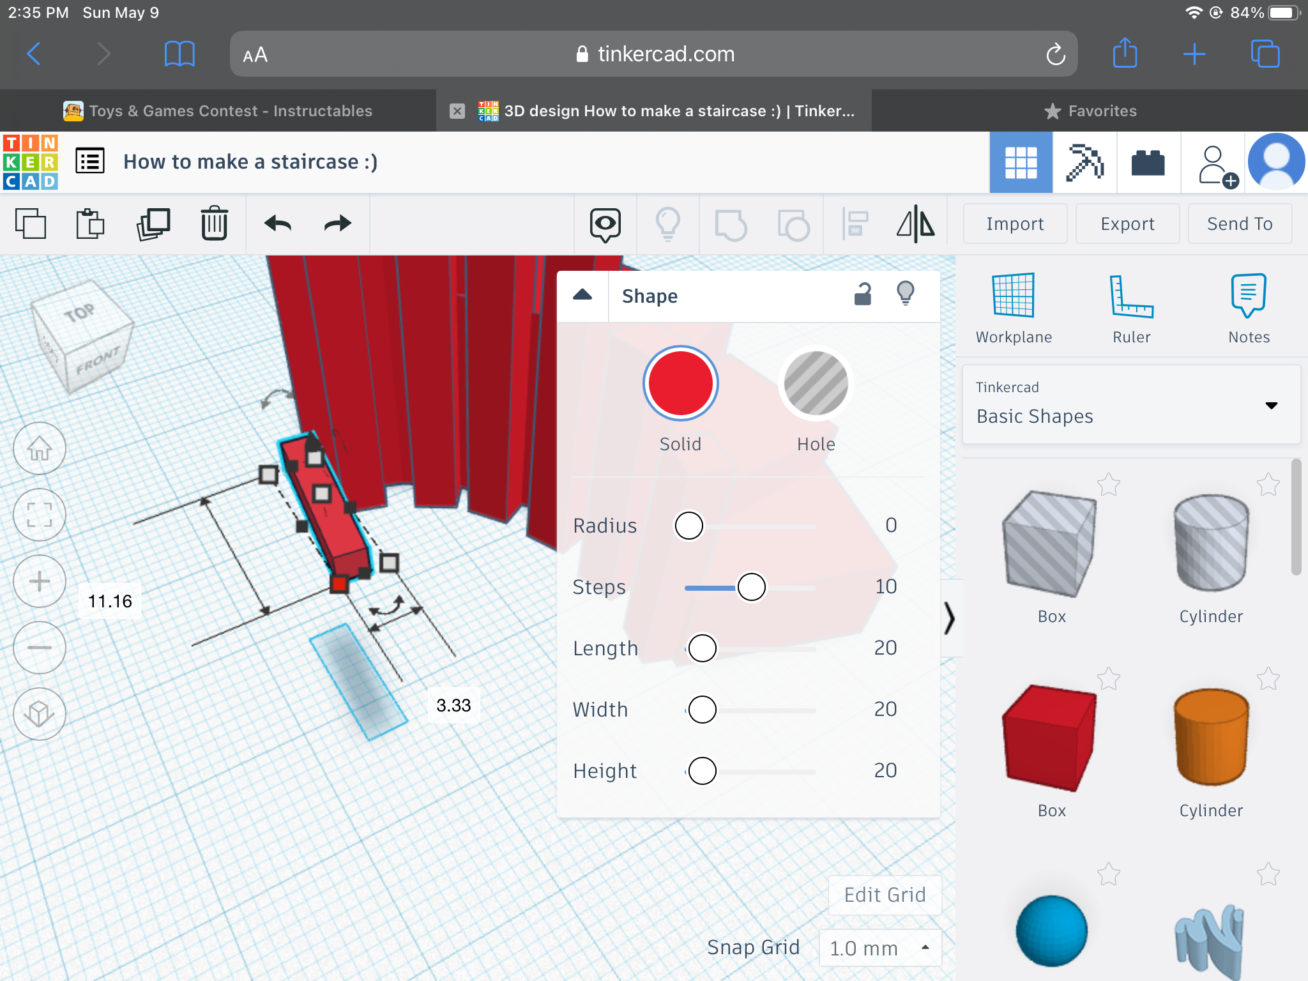Collapse the Shape panel
1308x981 pixels.
(x=582, y=296)
